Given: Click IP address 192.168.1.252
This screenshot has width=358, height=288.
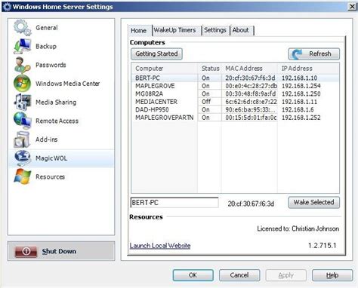Looking at the screenshot, I should 301,118.
